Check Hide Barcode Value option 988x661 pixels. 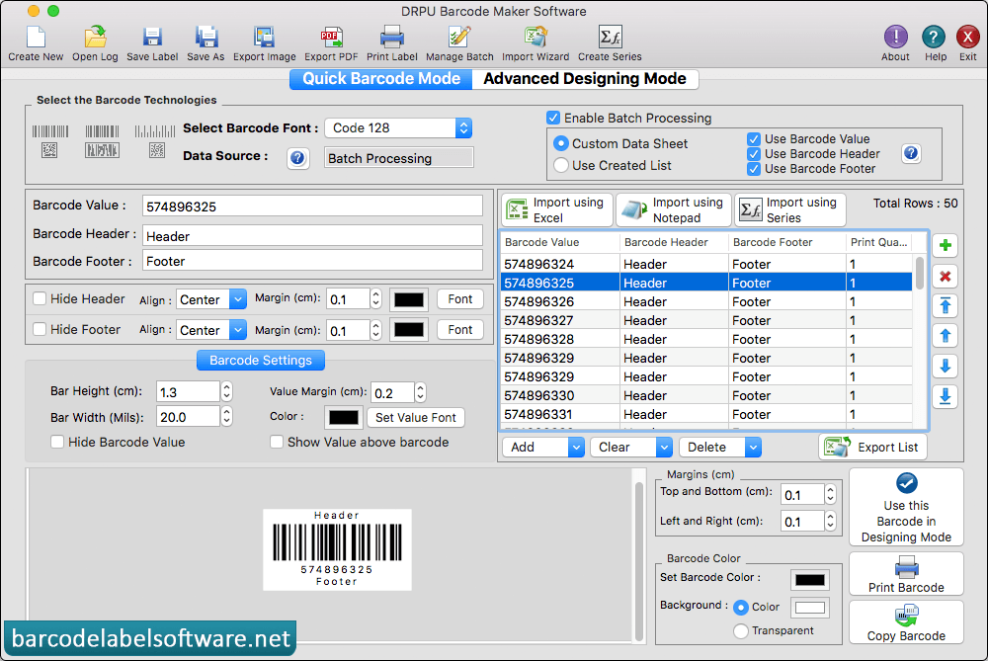(x=57, y=442)
